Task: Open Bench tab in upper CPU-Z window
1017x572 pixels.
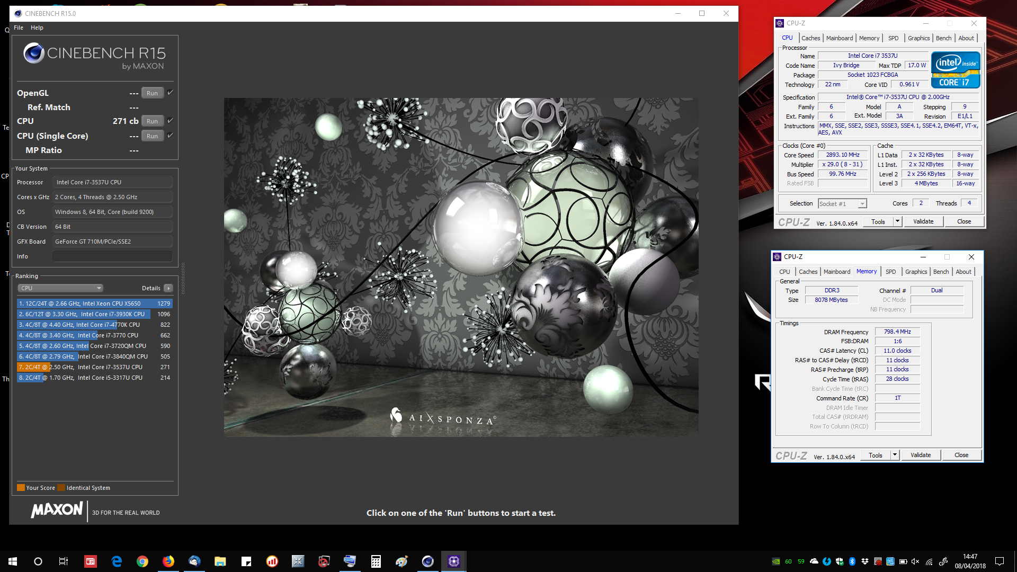Action: click(943, 38)
